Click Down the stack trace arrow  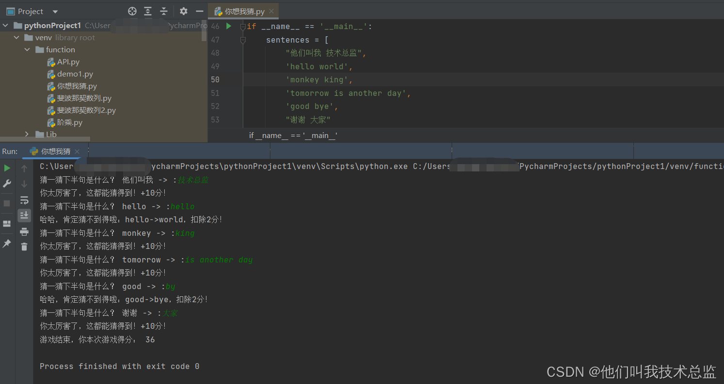pos(24,184)
